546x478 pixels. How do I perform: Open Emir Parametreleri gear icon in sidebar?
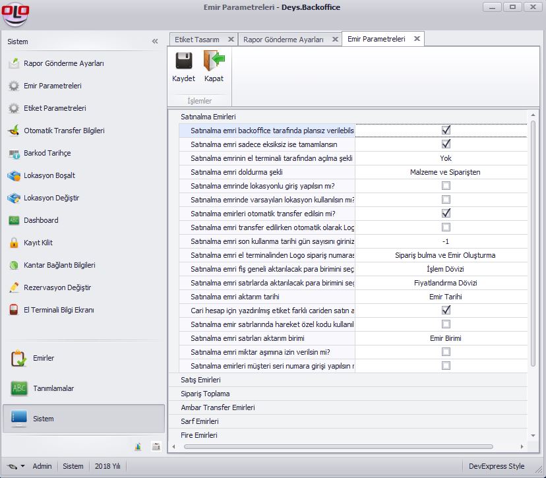14,86
